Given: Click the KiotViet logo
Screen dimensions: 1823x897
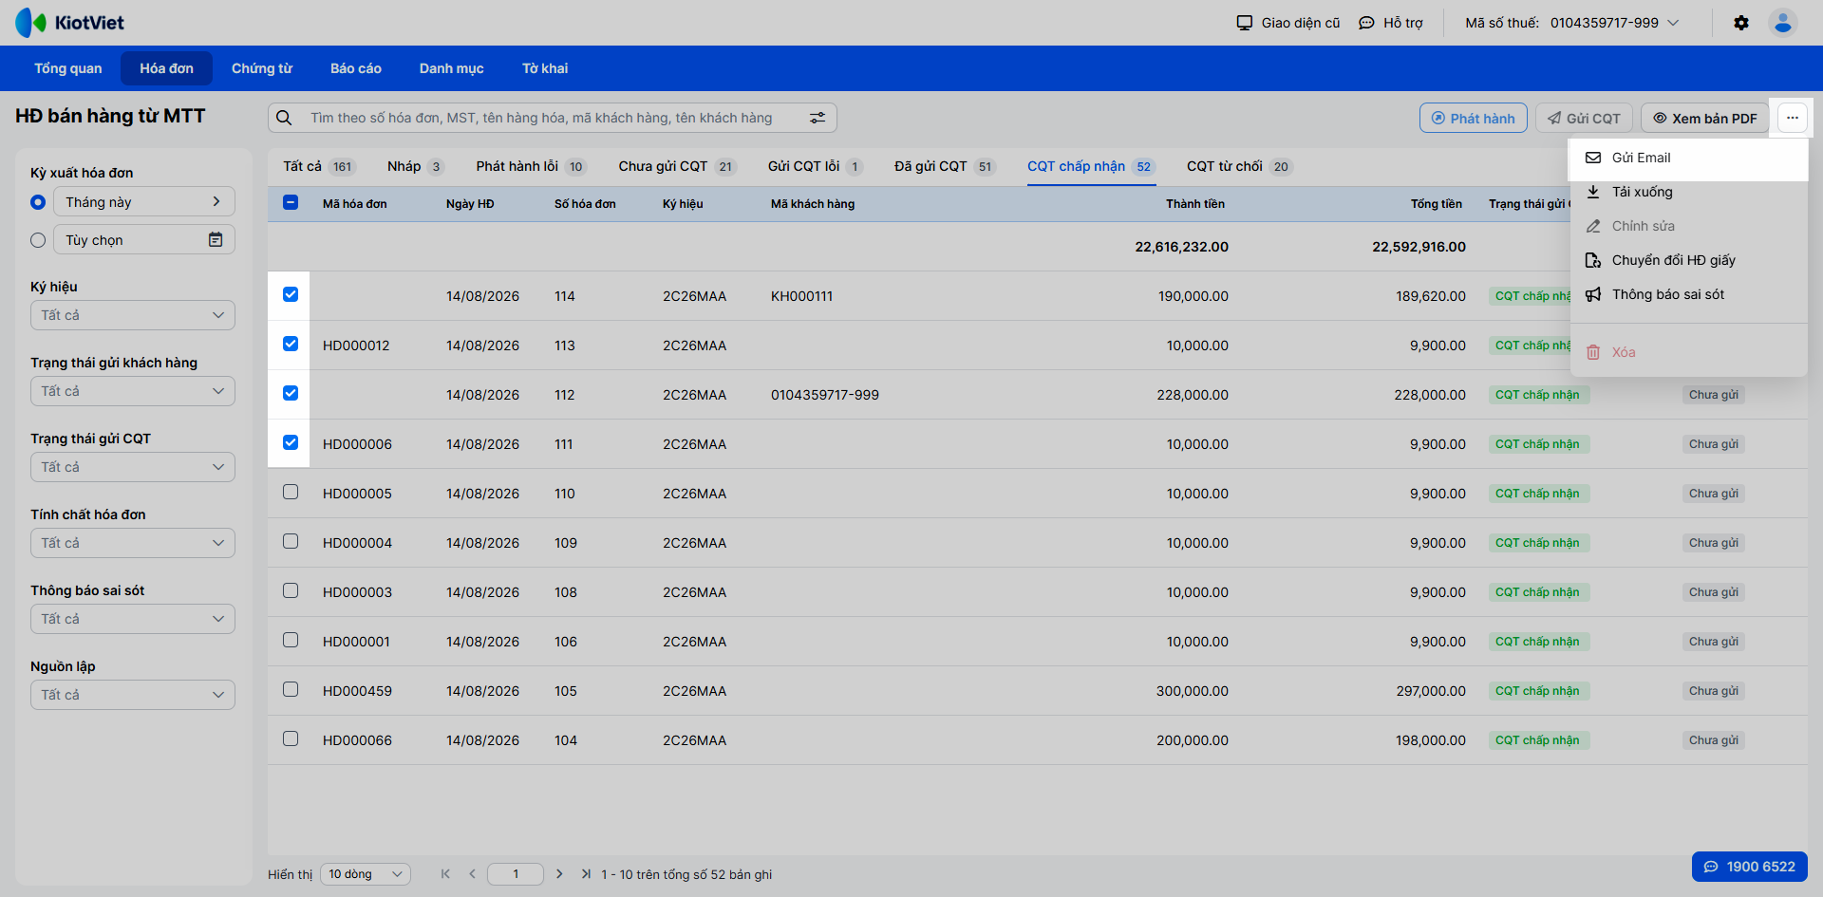Looking at the screenshot, I should 69,23.
